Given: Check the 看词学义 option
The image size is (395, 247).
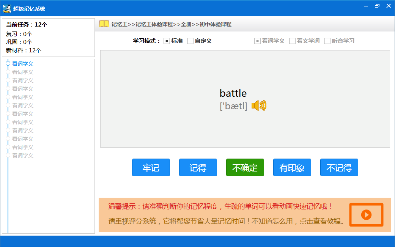Looking at the screenshot, I should 257,41.
